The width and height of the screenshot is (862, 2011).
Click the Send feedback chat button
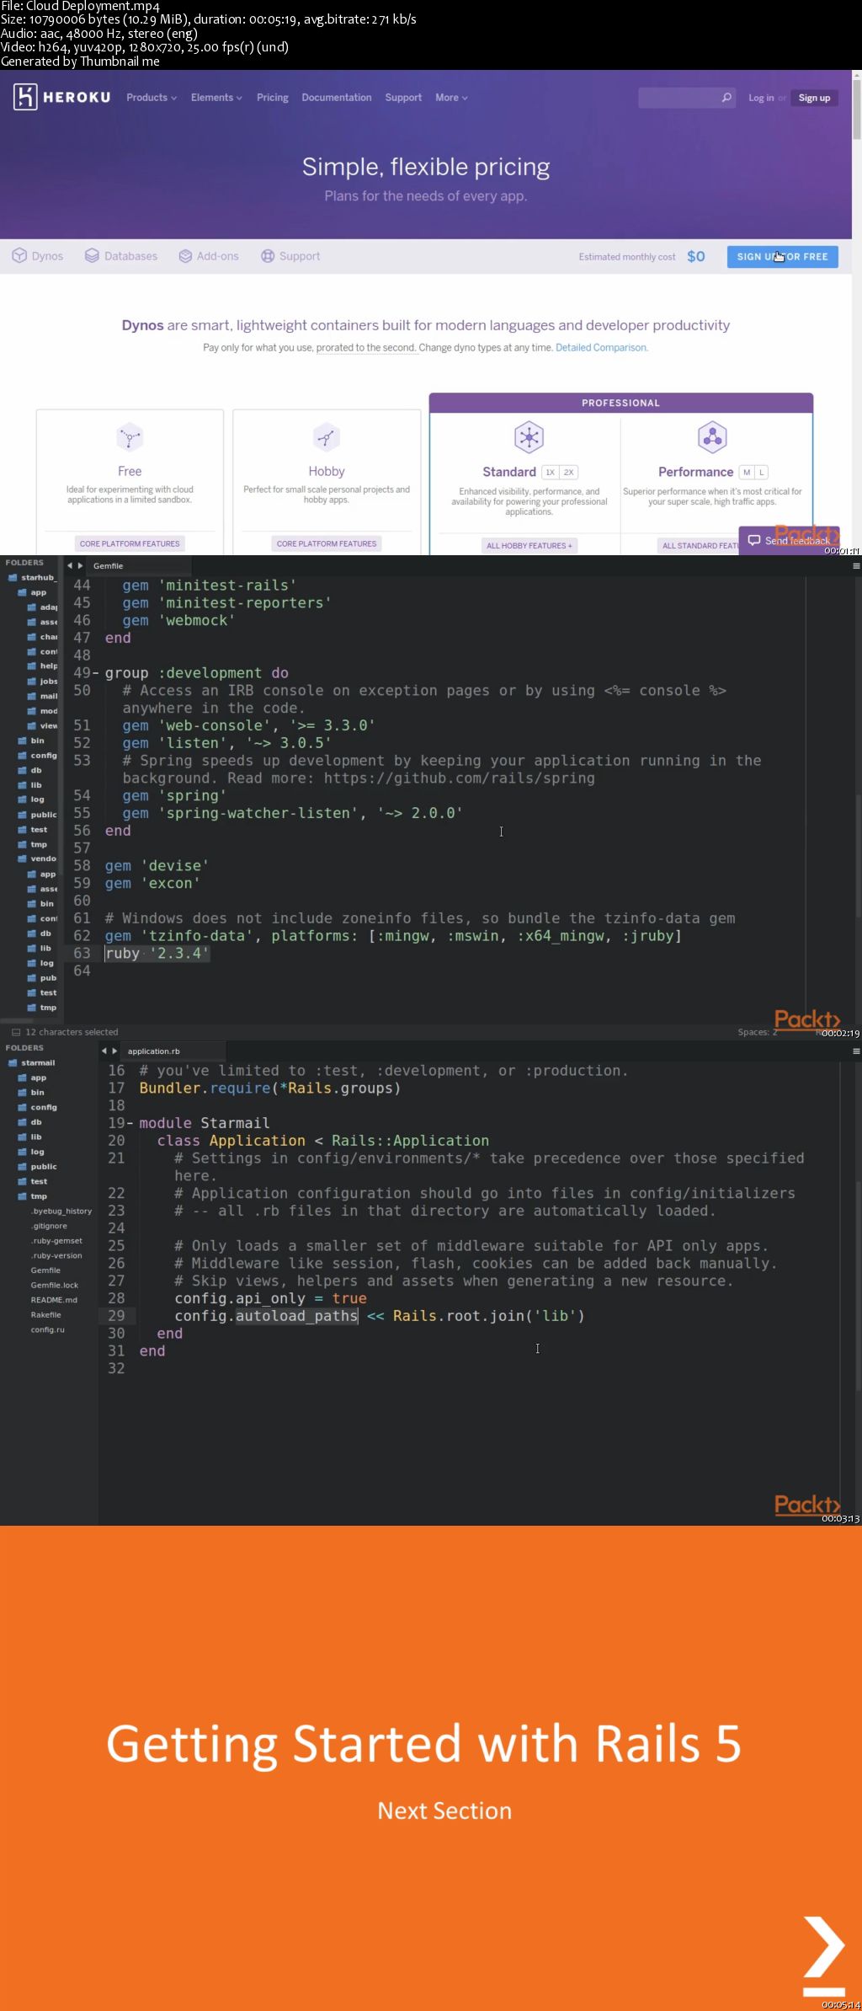click(x=789, y=540)
